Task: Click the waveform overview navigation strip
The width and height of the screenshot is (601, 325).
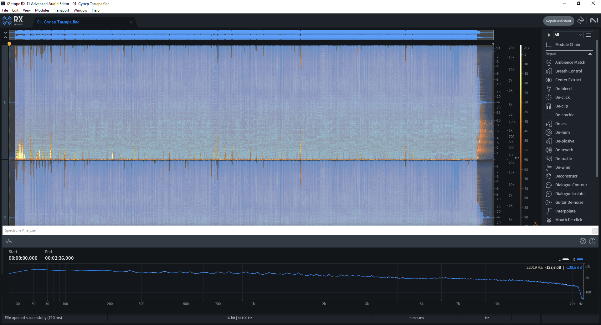Action: (x=251, y=35)
